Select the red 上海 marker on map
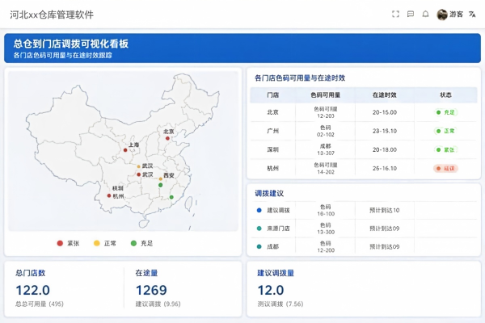 point(125,150)
